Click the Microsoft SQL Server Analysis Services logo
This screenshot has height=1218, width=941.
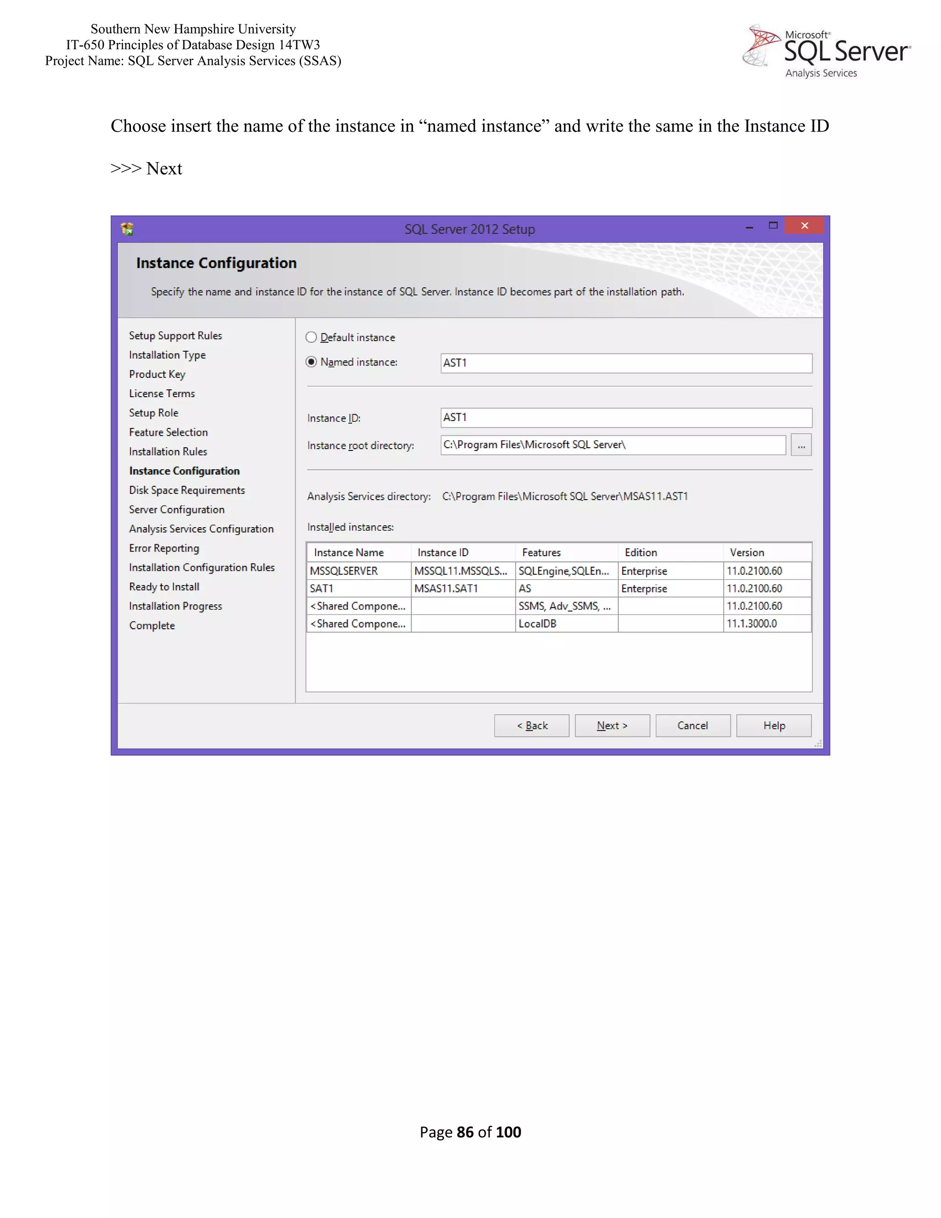point(827,51)
